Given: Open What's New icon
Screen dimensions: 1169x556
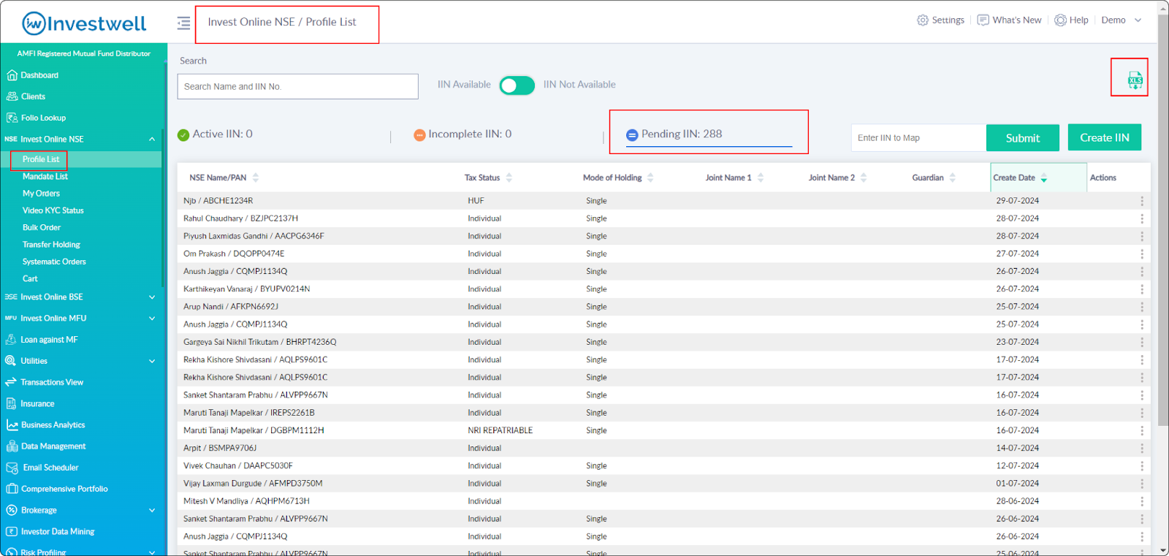Looking at the screenshot, I should 983,20.
